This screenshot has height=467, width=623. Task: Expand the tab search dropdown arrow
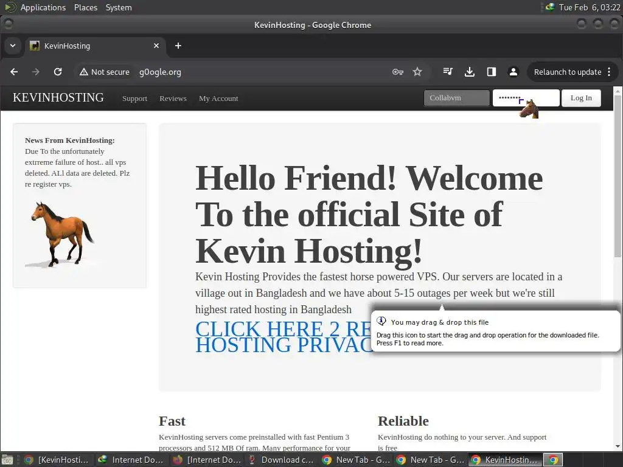pyautogui.click(x=13, y=46)
